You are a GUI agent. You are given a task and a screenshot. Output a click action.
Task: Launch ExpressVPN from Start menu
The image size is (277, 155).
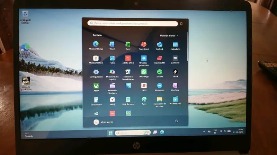[x=160, y=60]
